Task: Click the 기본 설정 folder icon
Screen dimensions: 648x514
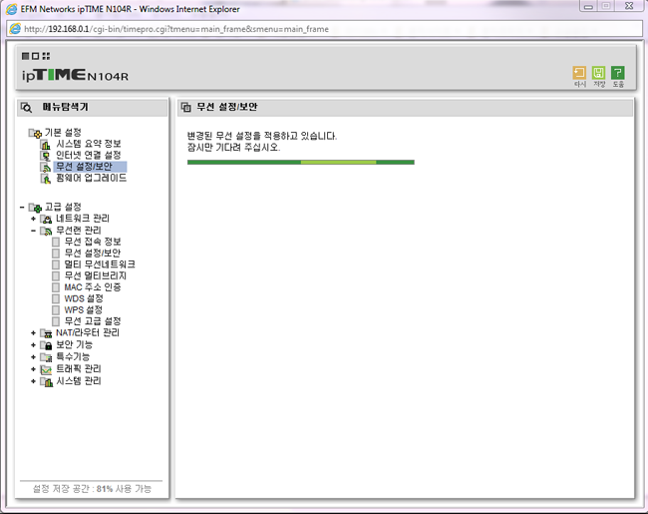Action: 35,133
